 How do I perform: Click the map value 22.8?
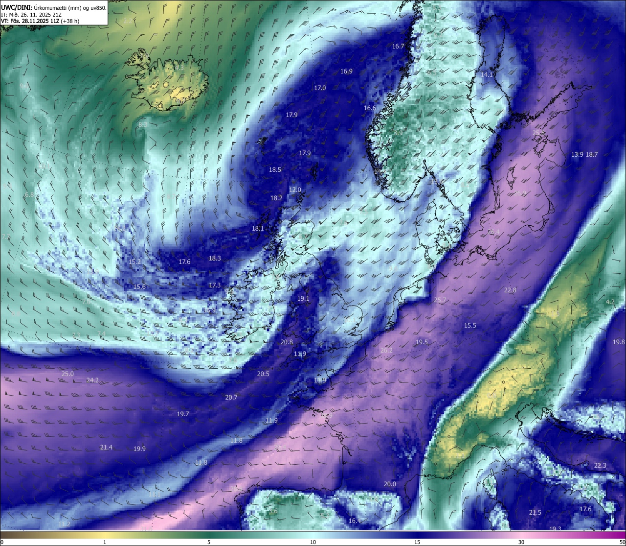click(x=510, y=290)
